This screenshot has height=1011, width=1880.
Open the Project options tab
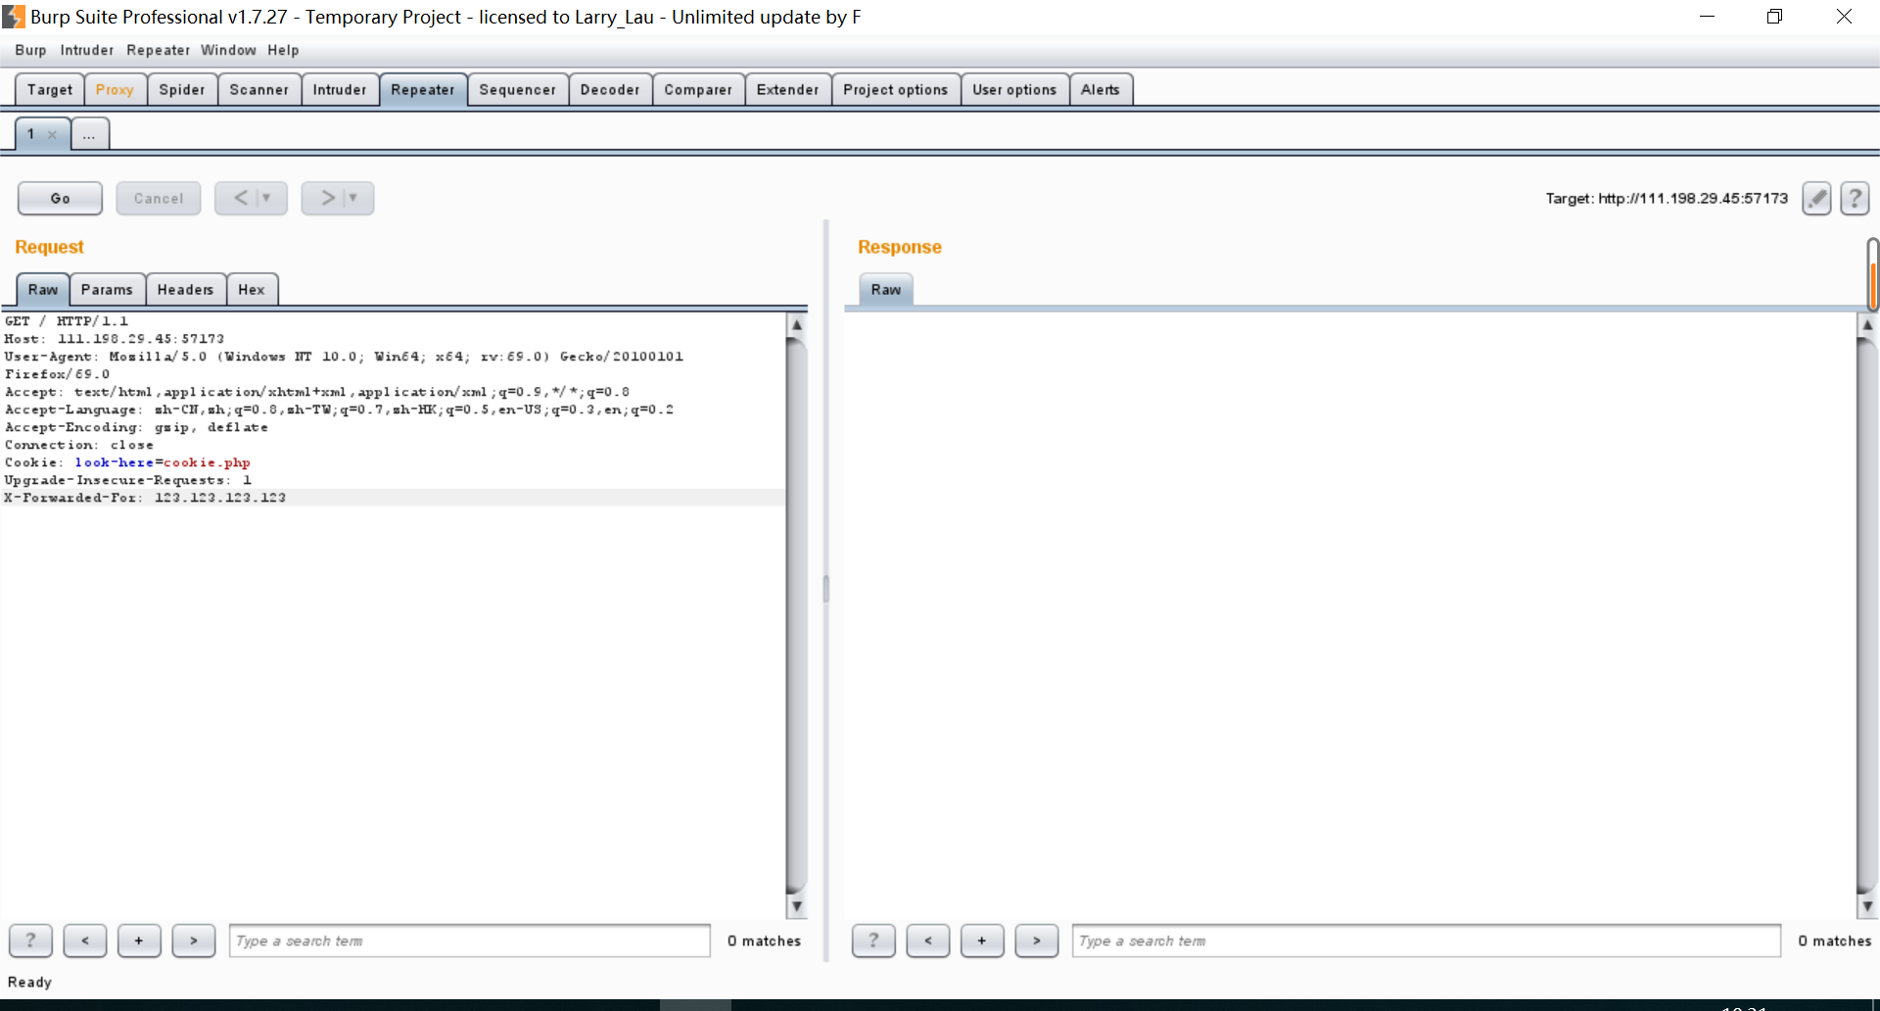click(895, 89)
